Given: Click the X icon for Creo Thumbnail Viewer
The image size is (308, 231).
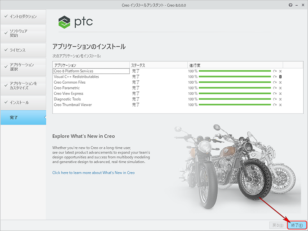Looking at the screenshot, I should pyautogui.click(x=280, y=105).
